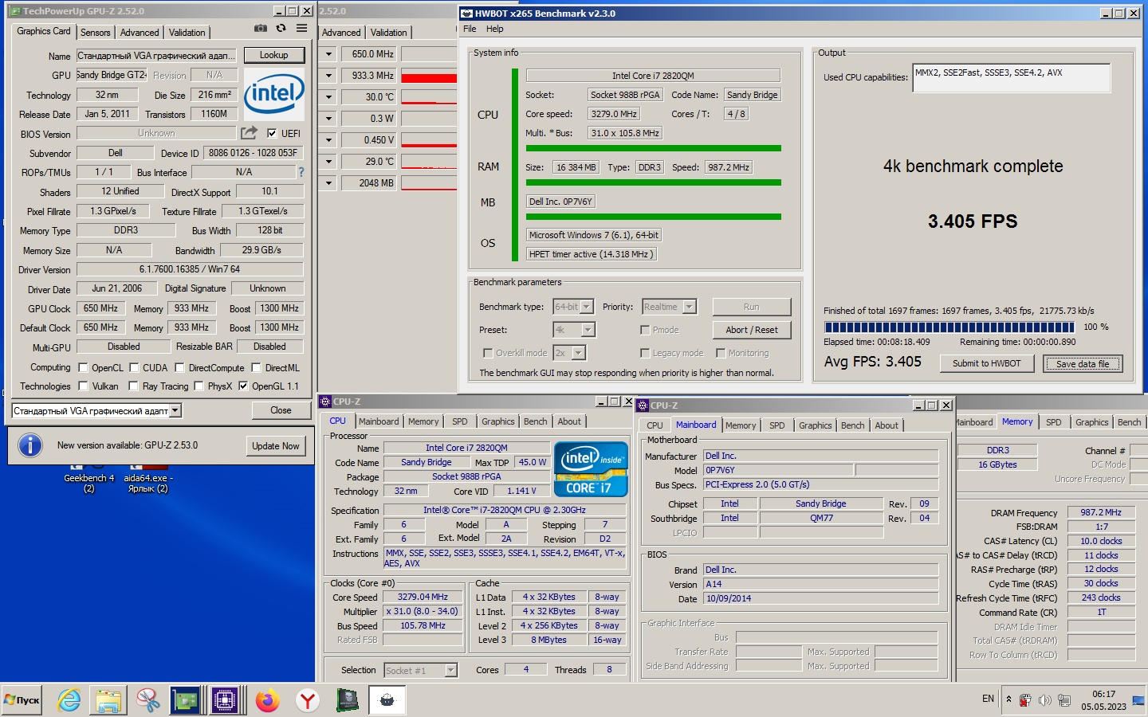Switch to GPU-Z via its taskbar icon

pos(186,700)
